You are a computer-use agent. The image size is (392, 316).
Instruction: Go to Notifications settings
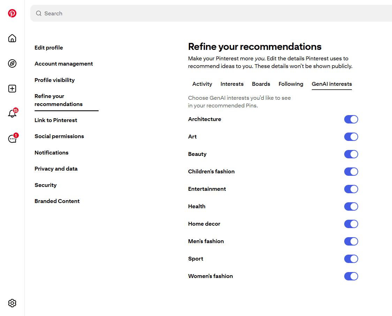[52, 152]
